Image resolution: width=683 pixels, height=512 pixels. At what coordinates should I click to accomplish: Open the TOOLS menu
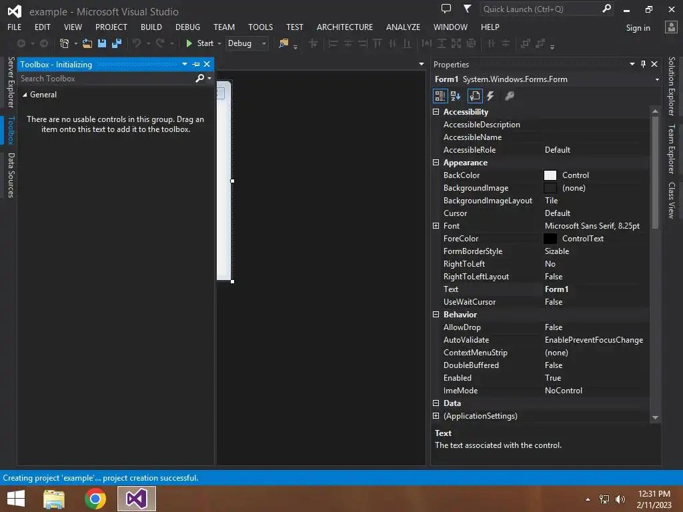(261, 27)
